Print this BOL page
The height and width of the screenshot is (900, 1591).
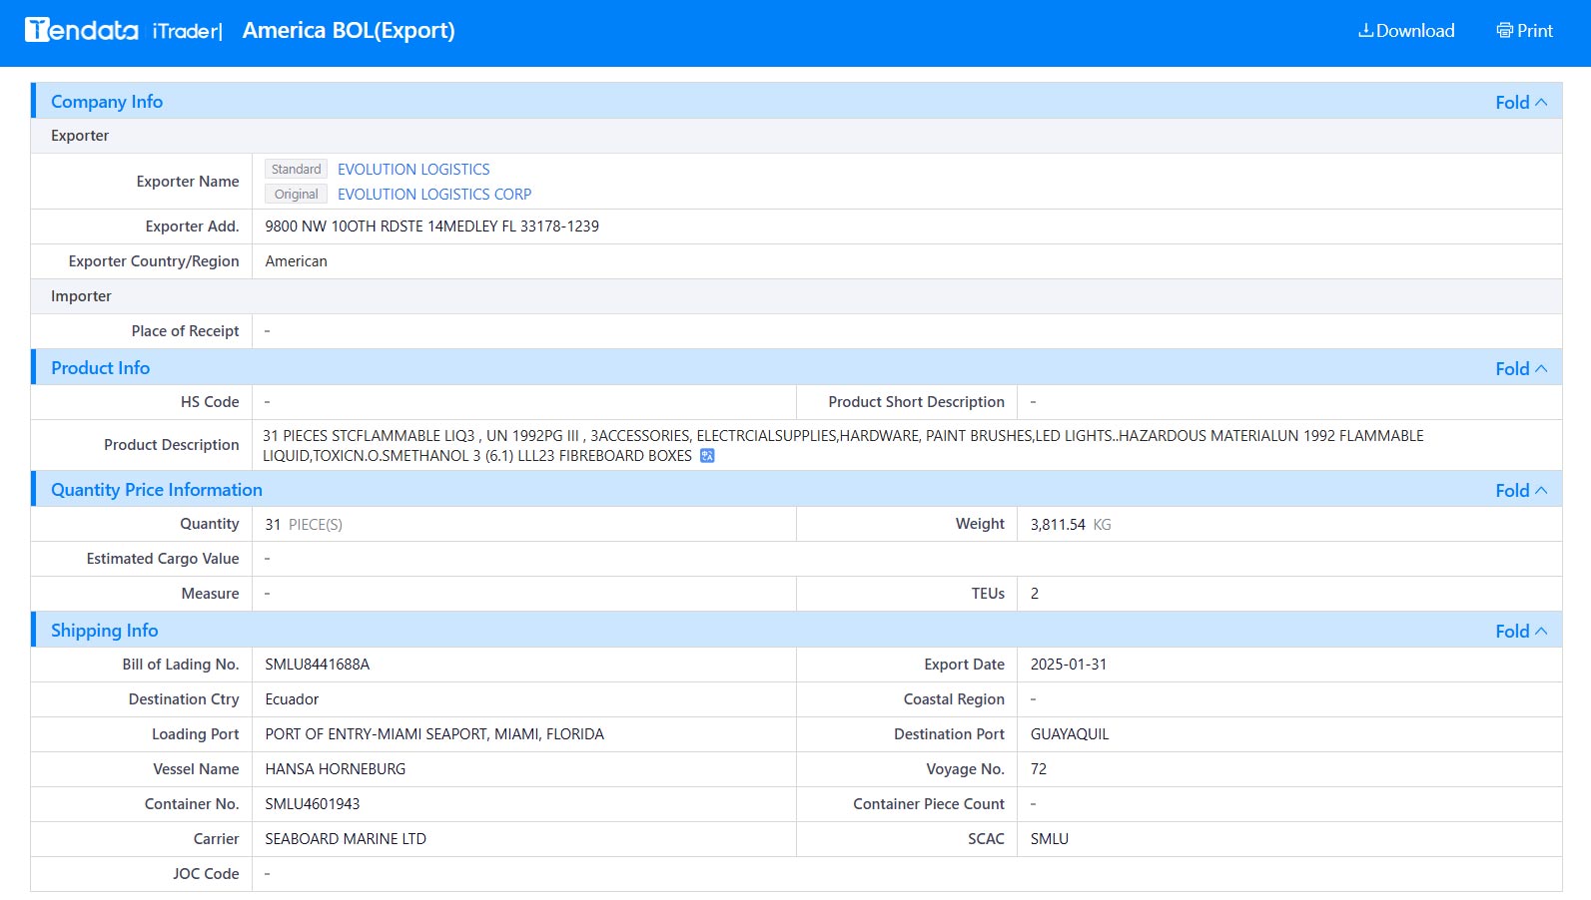(1524, 31)
